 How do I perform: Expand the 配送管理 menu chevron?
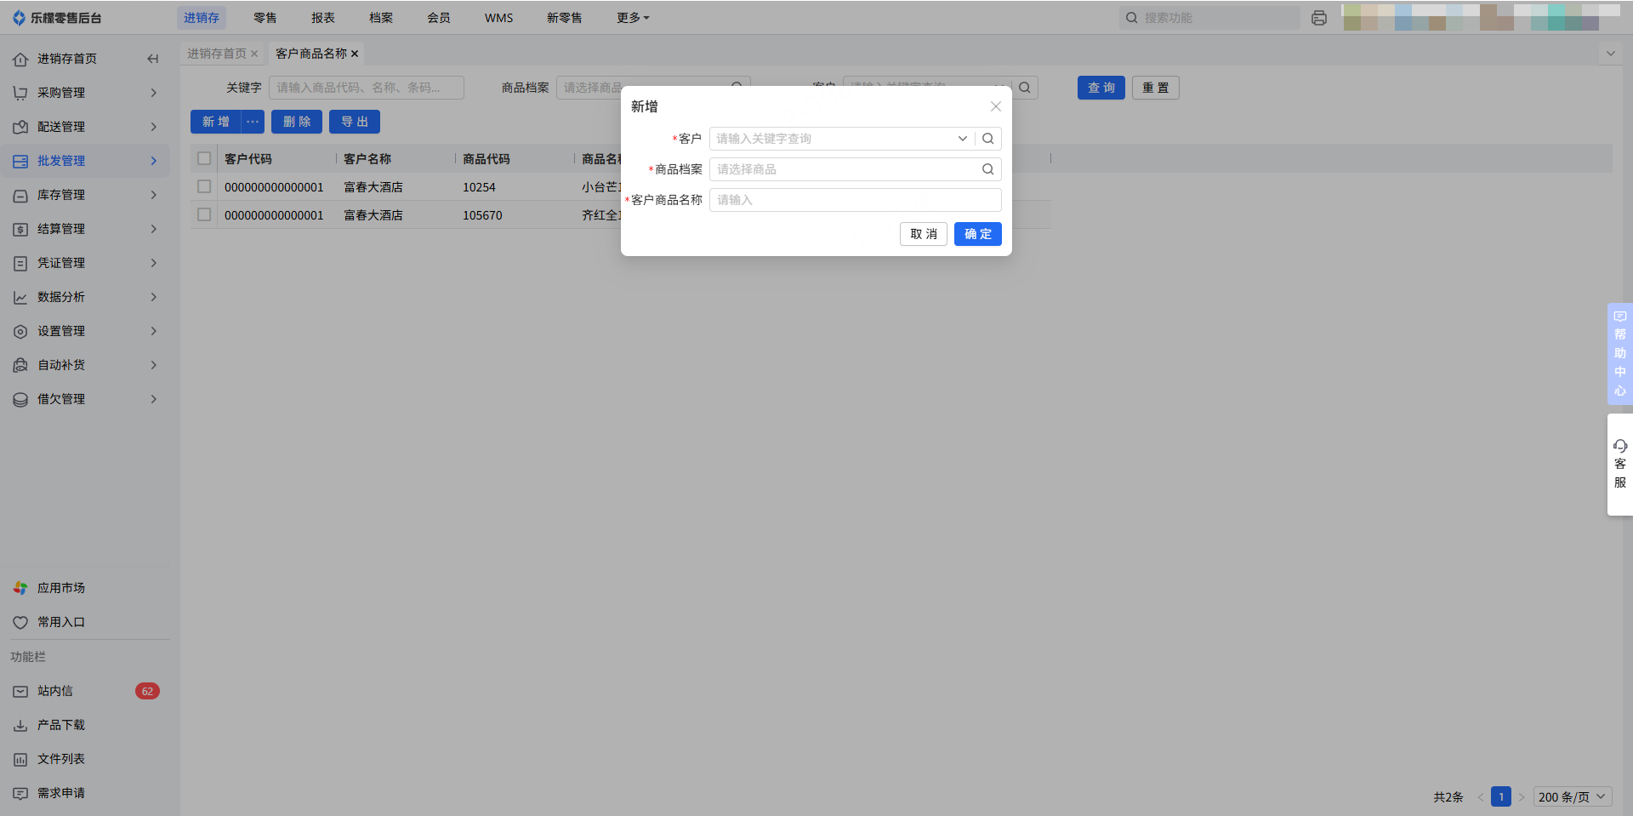coord(154,127)
